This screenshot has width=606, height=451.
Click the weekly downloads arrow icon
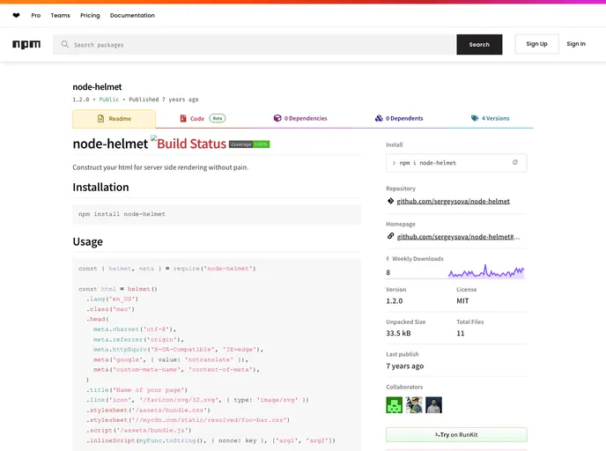tap(388, 259)
